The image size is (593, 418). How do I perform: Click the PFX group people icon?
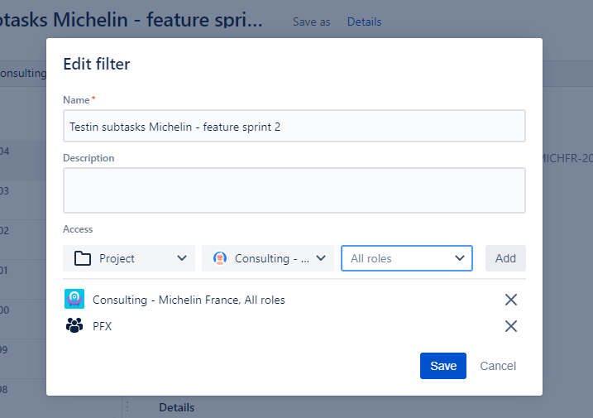[74, 325]
